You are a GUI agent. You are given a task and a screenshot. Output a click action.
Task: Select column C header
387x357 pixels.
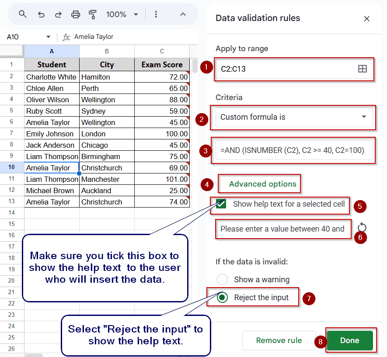click(162, 51)
